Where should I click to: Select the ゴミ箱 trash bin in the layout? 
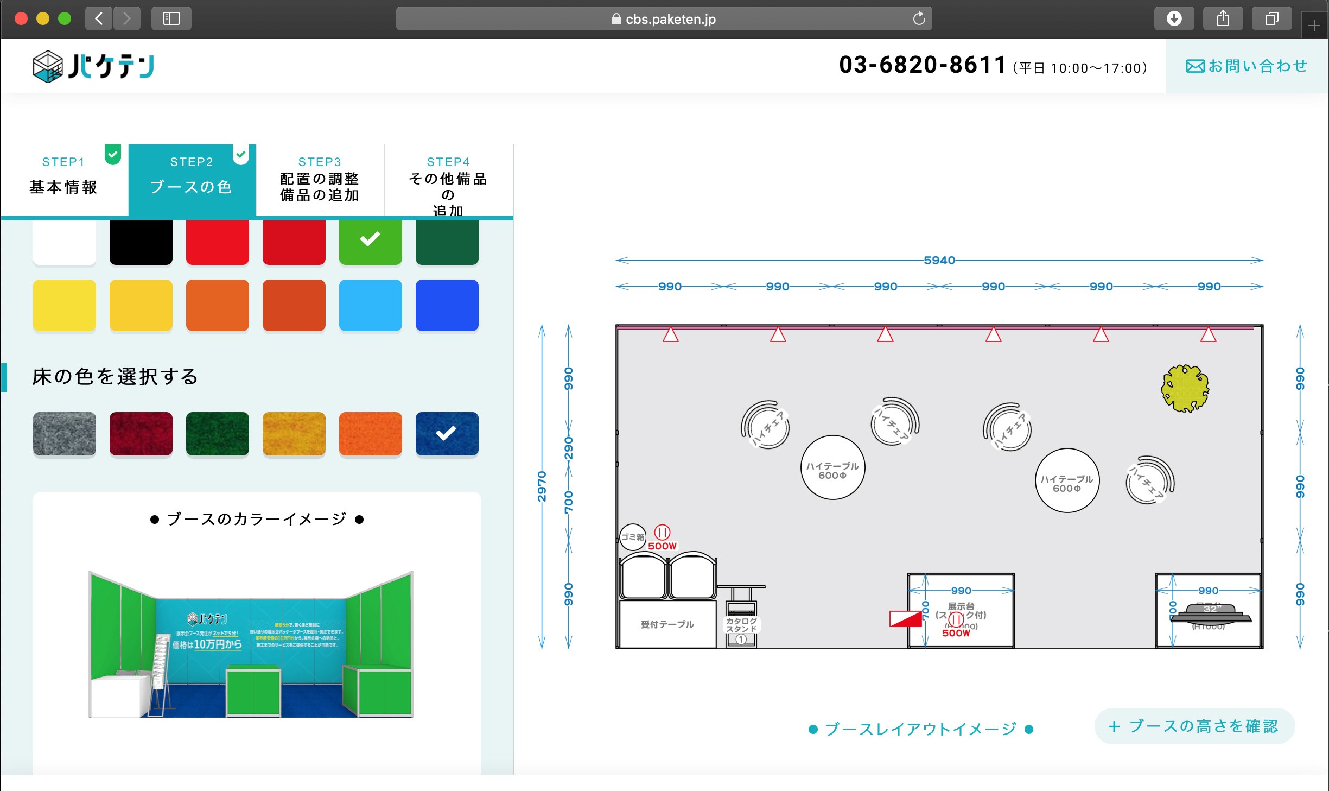(x=633, y=537)
